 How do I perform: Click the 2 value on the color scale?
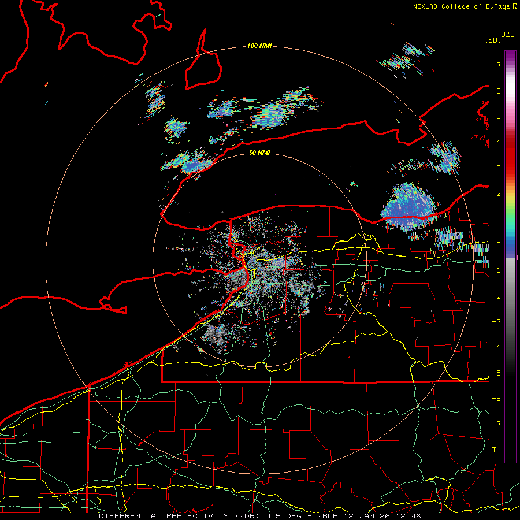[499, 194]
